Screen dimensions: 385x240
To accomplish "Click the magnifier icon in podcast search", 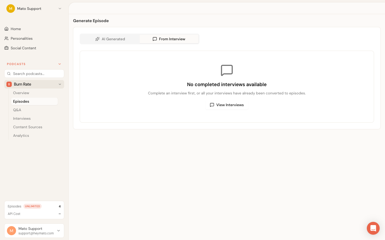I will click(9, 74).
